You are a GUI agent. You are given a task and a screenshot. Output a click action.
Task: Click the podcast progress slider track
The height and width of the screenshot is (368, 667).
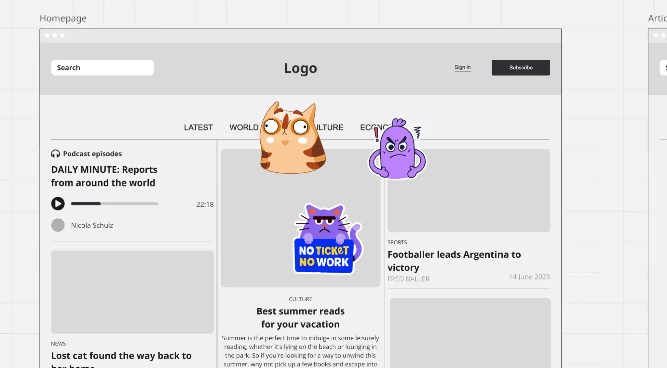114,204
